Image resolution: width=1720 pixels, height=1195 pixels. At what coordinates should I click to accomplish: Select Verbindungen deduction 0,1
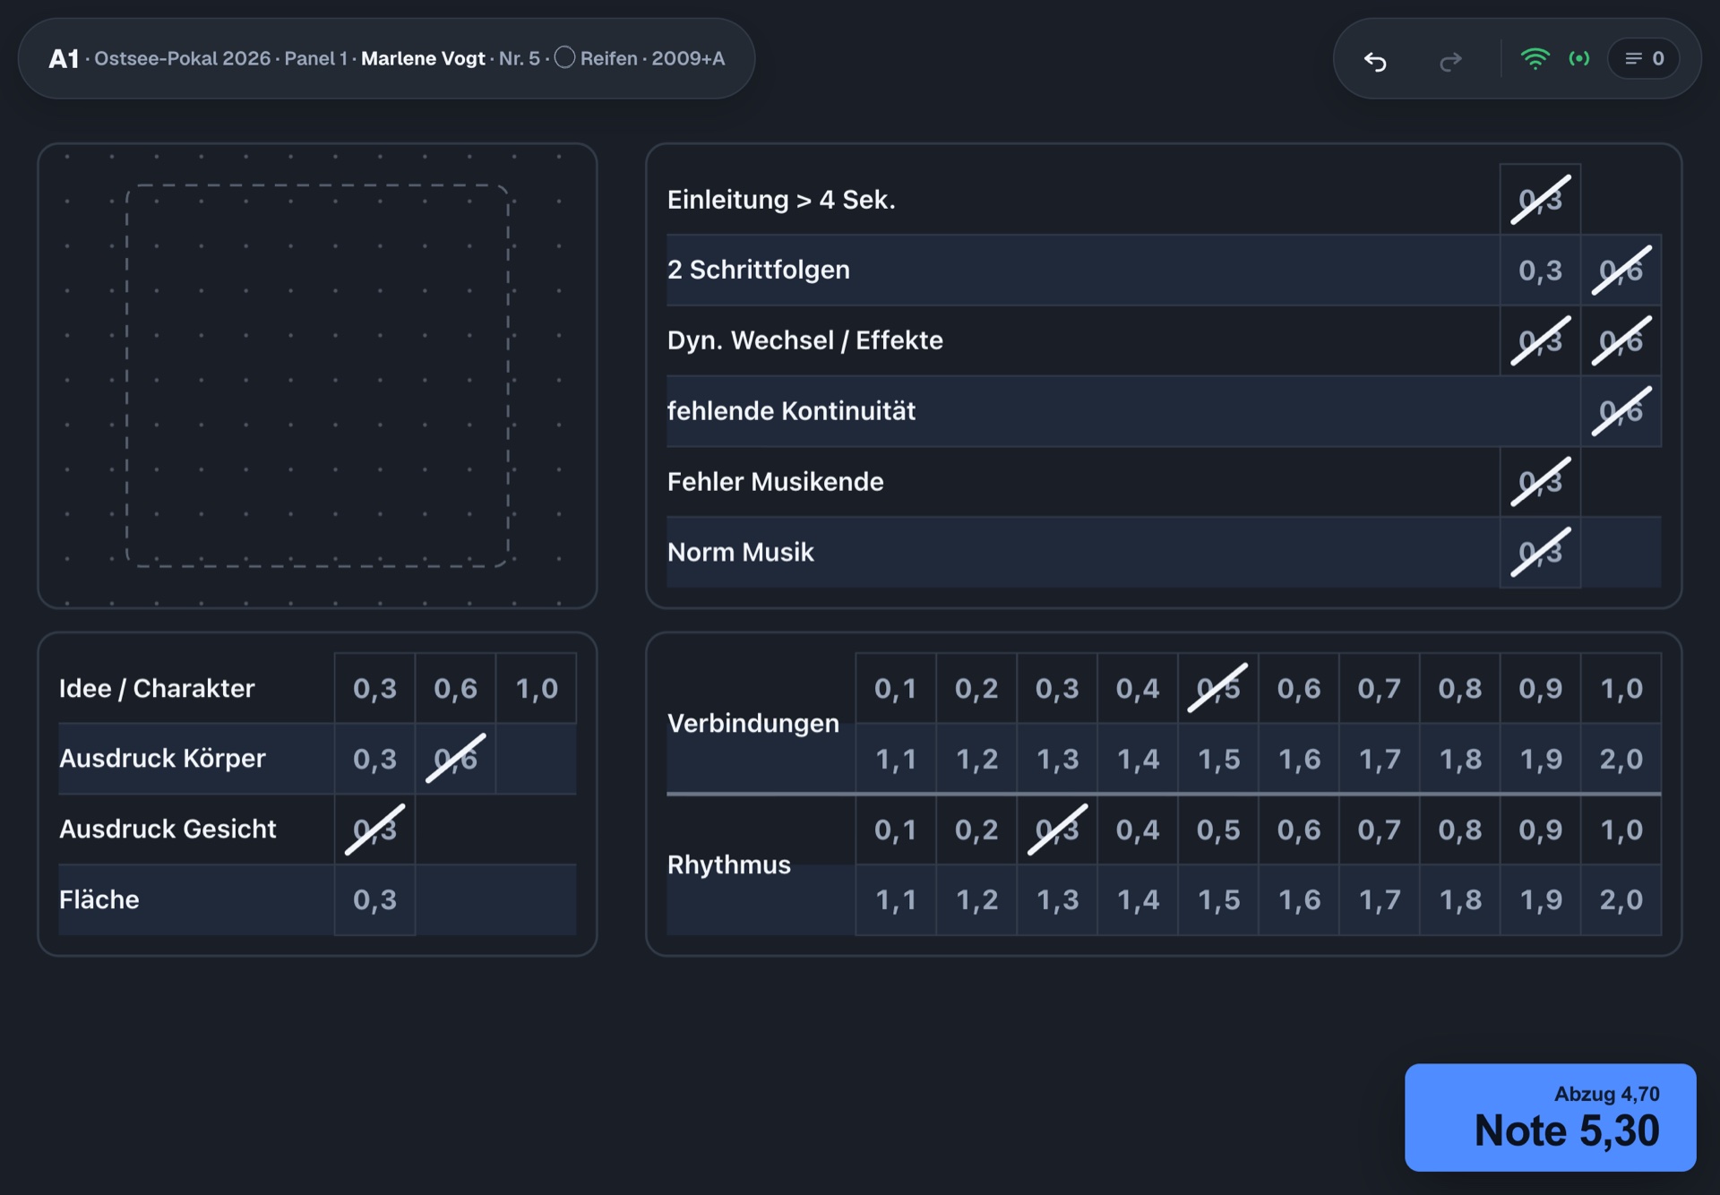[x=896, y=688]
